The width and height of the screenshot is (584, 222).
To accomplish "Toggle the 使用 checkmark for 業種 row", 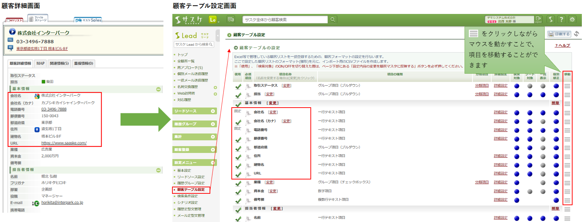I will (x=238, y=183).
